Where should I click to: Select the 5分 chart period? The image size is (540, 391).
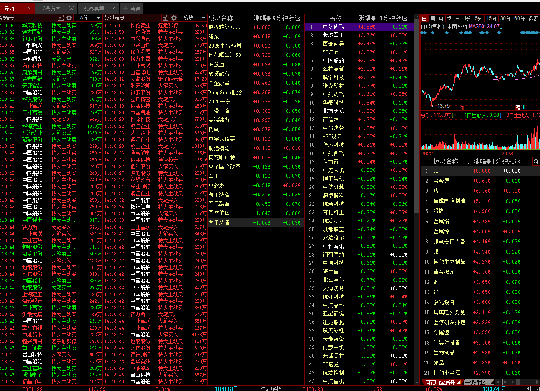[x=479, y=19]
